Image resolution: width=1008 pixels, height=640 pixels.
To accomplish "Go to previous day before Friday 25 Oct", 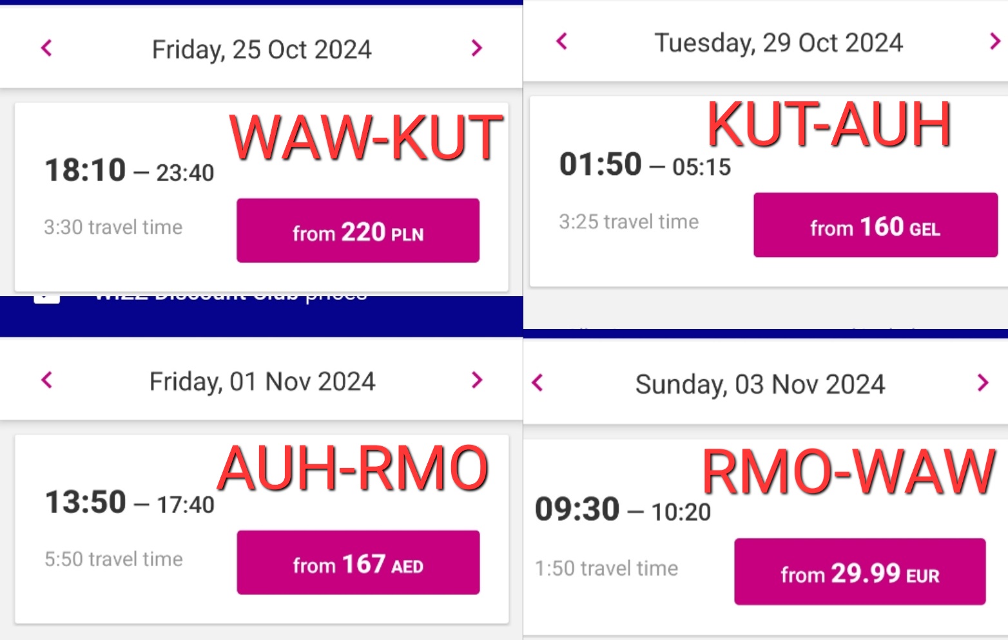I will (46, 48).
